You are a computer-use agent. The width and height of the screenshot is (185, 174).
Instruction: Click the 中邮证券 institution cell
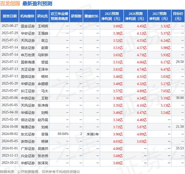pyautogui.click(x=28, y=163)
